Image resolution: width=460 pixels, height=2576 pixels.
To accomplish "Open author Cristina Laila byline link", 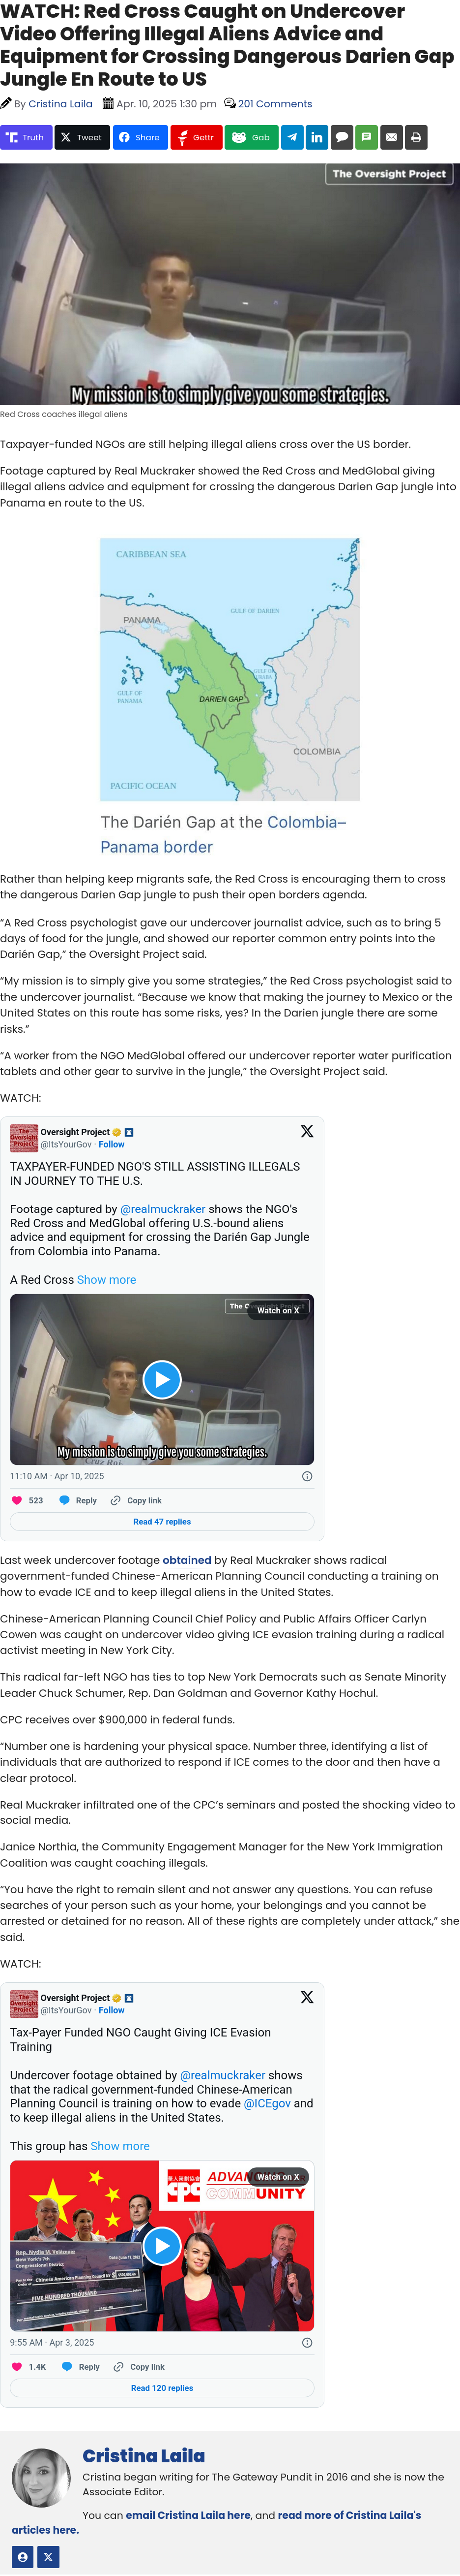I will (x=60, y=104).
